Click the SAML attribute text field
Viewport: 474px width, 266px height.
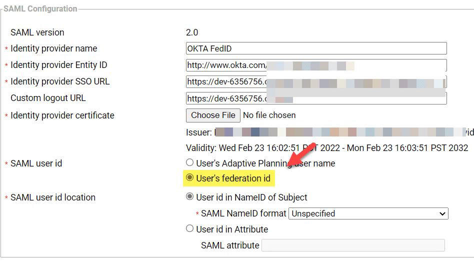(353, 245)
